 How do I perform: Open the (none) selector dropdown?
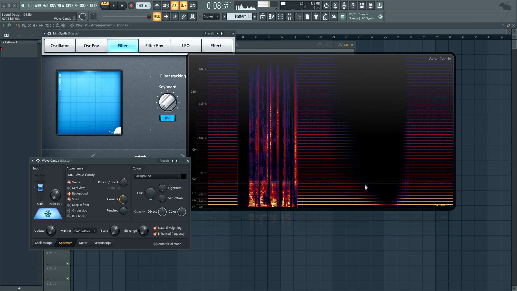pos(211,16)
